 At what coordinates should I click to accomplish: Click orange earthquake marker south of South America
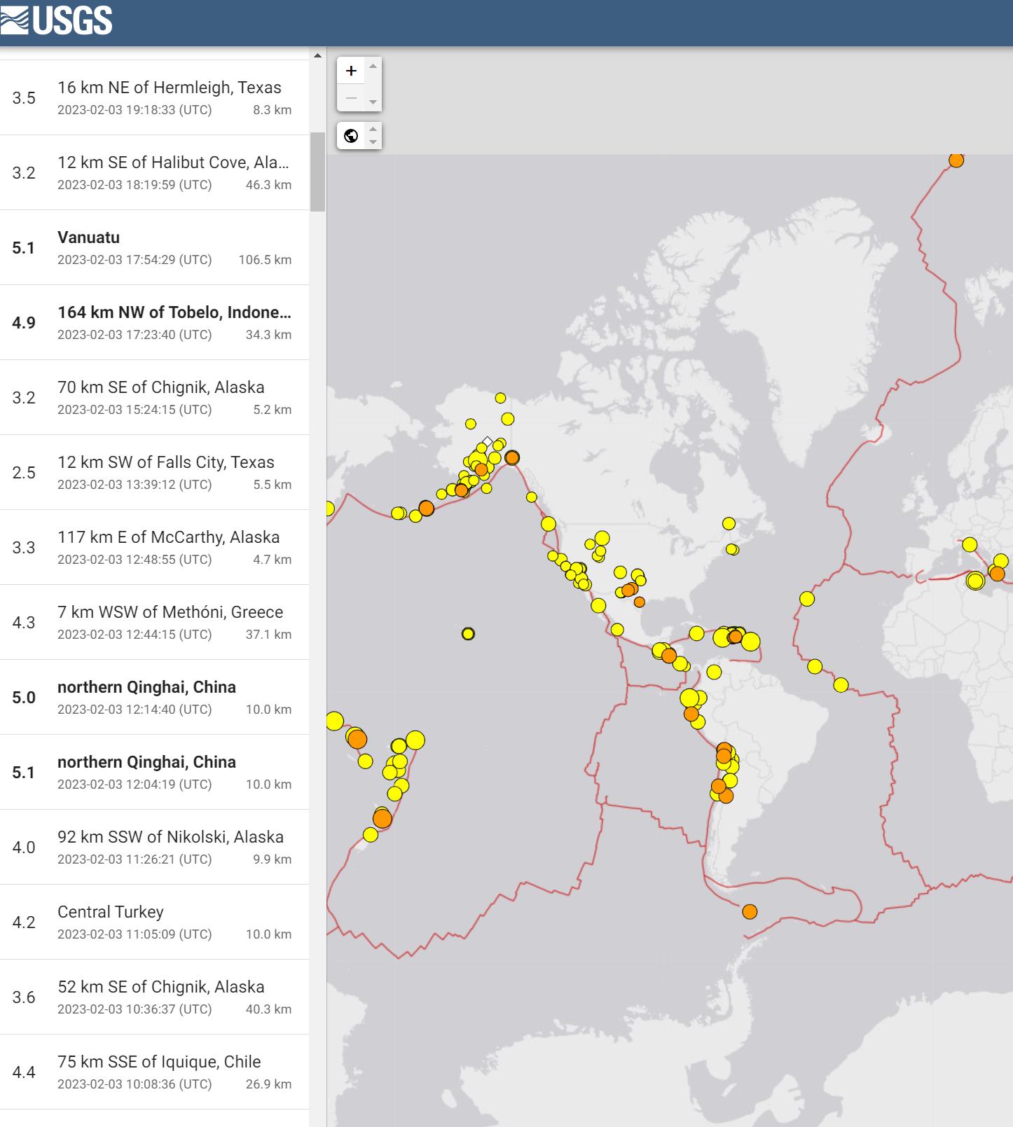750,912
